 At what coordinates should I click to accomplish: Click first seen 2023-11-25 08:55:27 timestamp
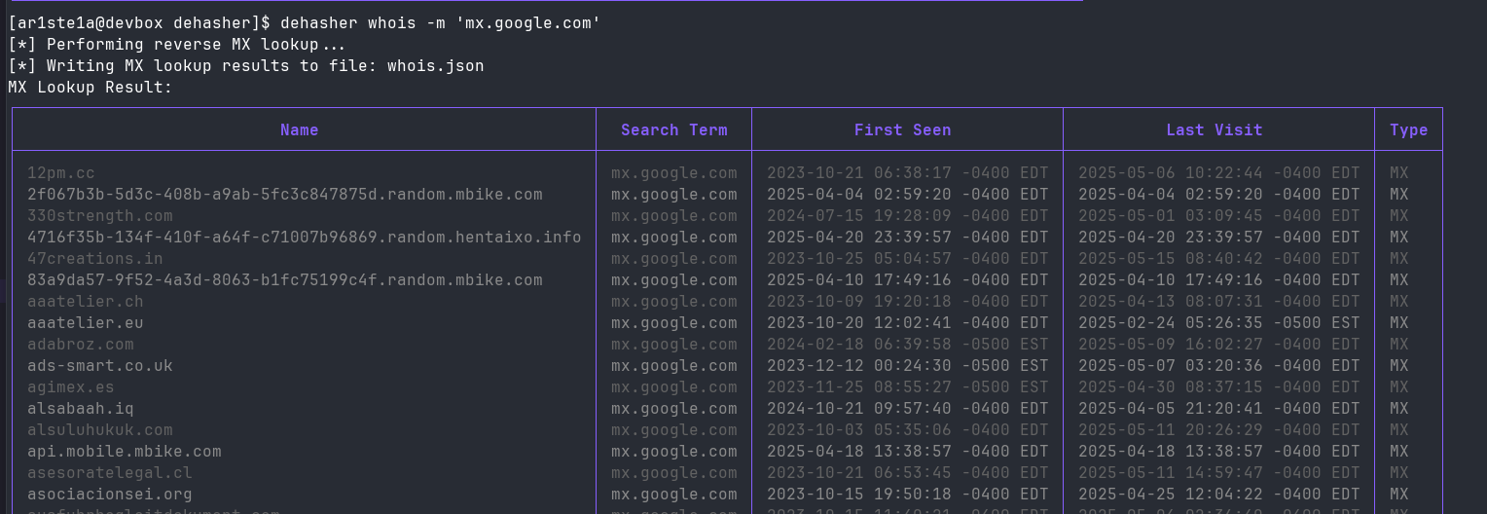pyautogui.click(x=907, y=387)
